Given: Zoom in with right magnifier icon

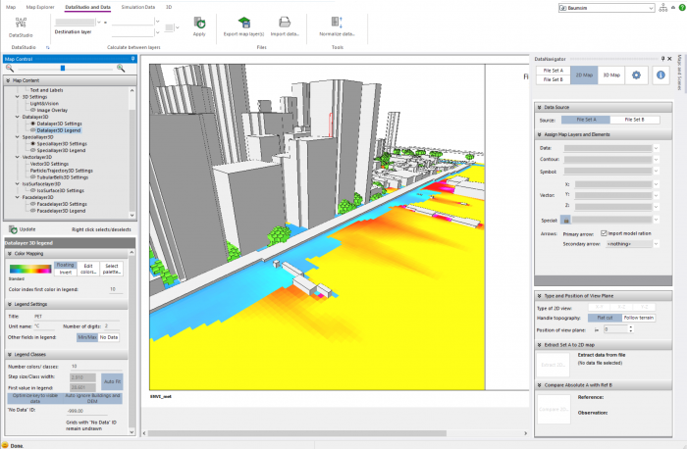Looking at the screenshot, I should 121,68.
